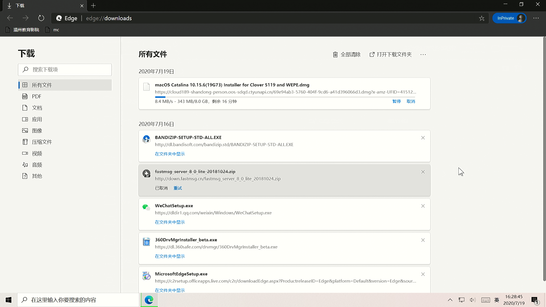546x307 pixels.
Task: Click the fastmsg download URL
Action: pyautogui.click(x=218, y=179)
